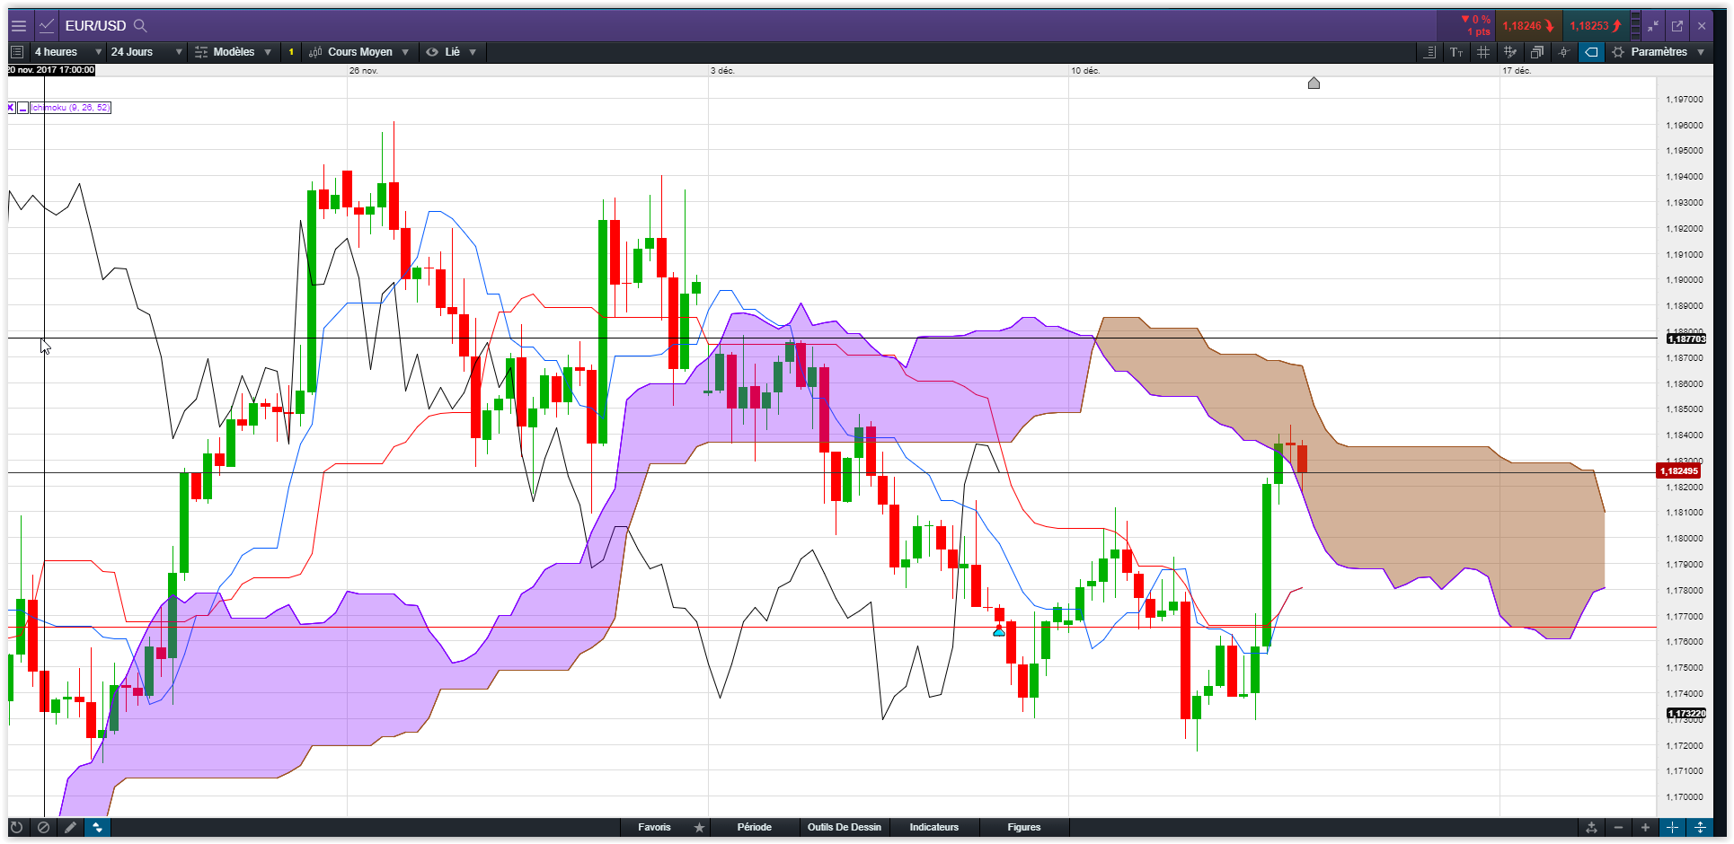The width and height of the screenshot is (1734, 844).
Task: Open the Cours Moyen price type dropdown
Action: point(359,52)
